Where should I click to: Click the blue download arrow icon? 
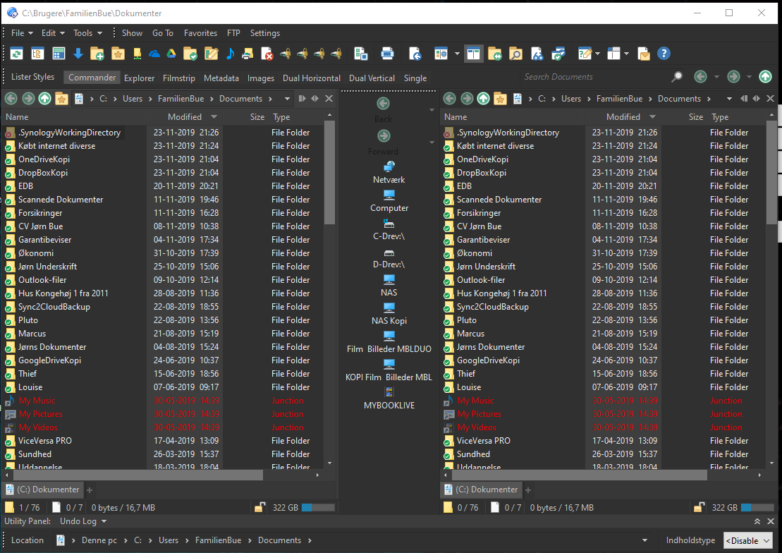(78, 54)
